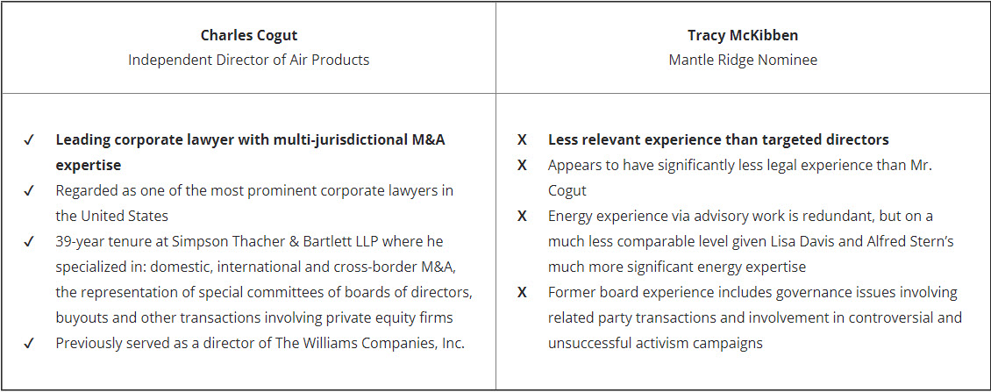This screenshot has height=392, width=991.
Task: Click 'unsuccessful activism campaigns' line
Action: click(x=655, y=343)
